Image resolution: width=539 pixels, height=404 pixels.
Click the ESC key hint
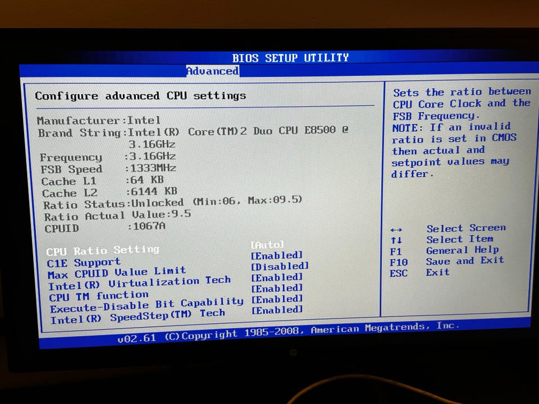point(399,273)
